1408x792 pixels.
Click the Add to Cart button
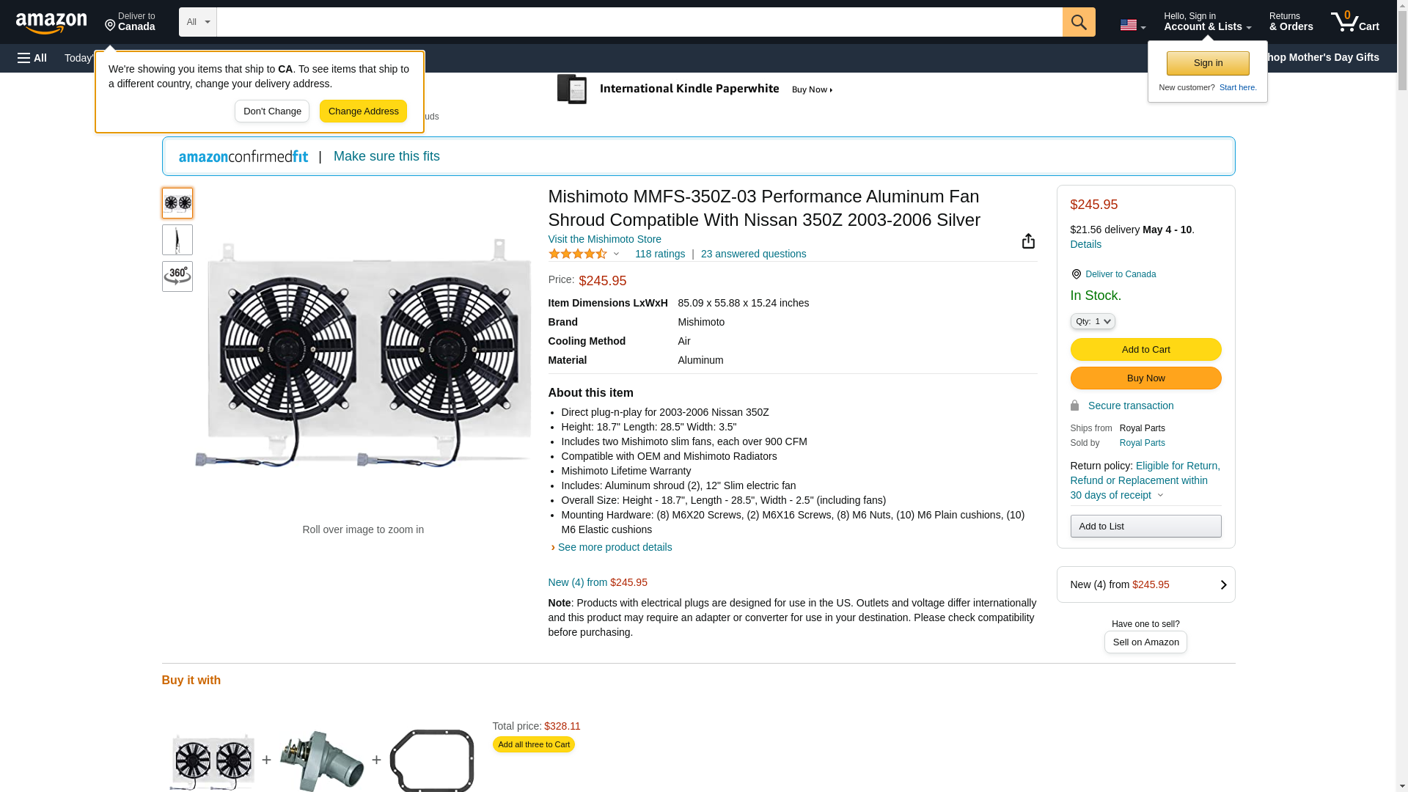[1145, 350]
